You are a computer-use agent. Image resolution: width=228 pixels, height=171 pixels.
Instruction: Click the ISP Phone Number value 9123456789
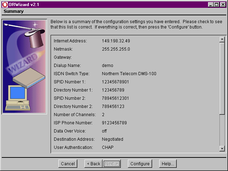(x=114, y=123)
